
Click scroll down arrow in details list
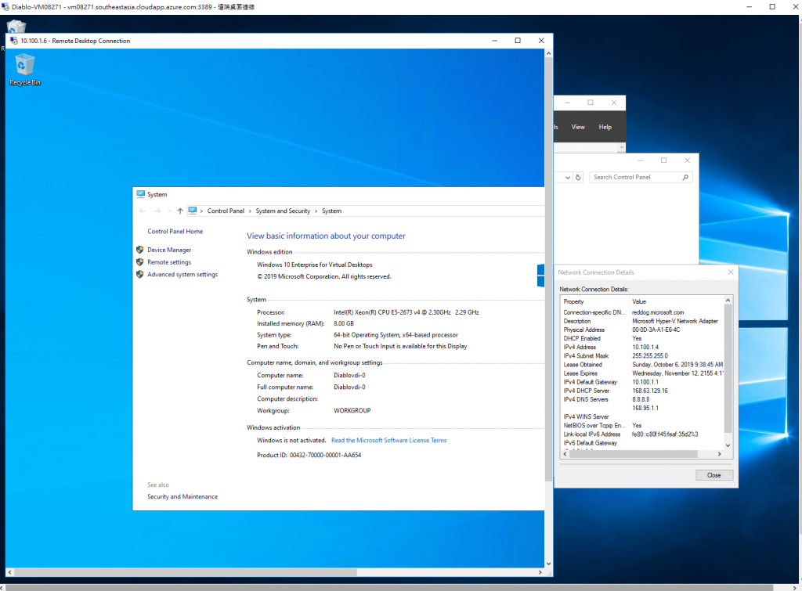click(728, 445)
